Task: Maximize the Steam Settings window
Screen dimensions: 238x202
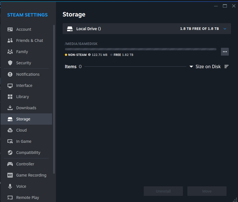Action: [x=225, y=6]
